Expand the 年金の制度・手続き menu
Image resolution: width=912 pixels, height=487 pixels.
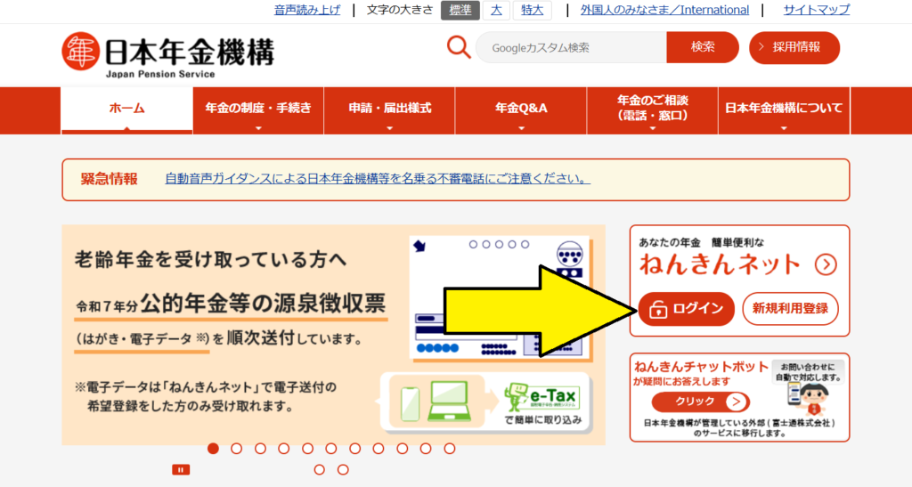(x=258, y=110)
